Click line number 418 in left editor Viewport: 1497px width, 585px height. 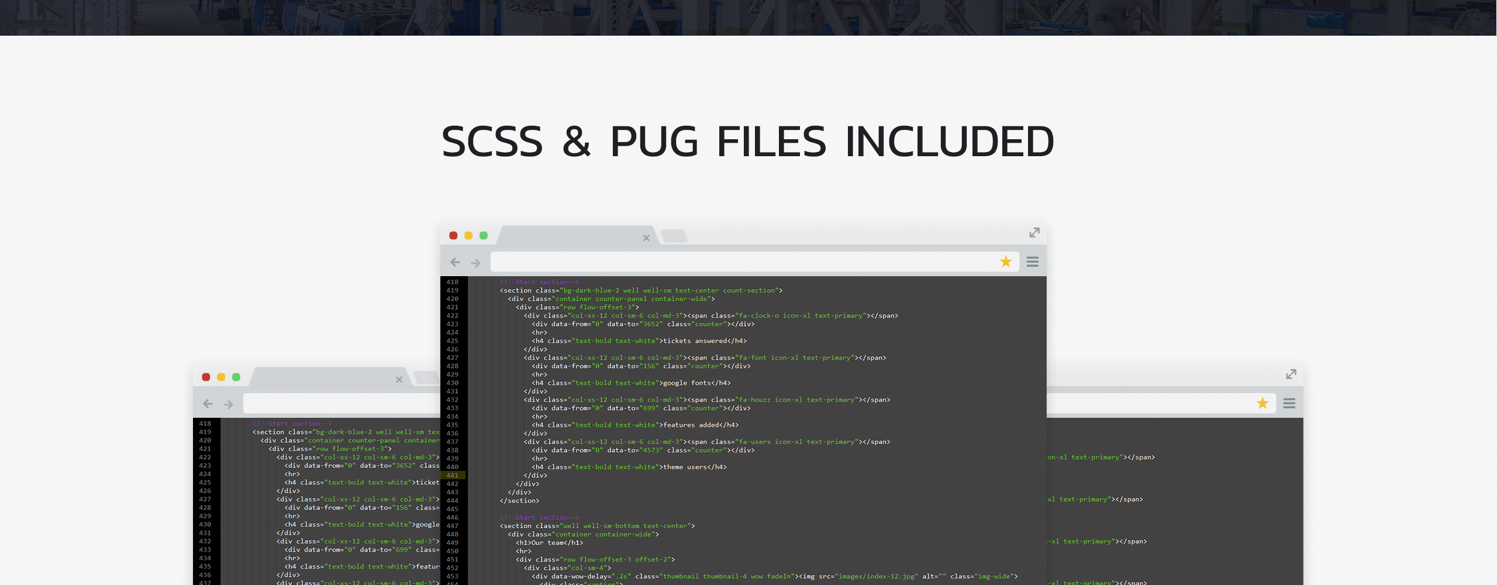coord(205,424)
